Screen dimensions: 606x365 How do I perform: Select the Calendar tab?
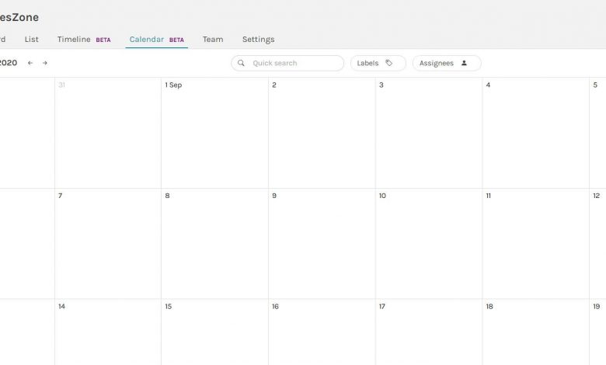pyautogui.click(x=147, y=39)
